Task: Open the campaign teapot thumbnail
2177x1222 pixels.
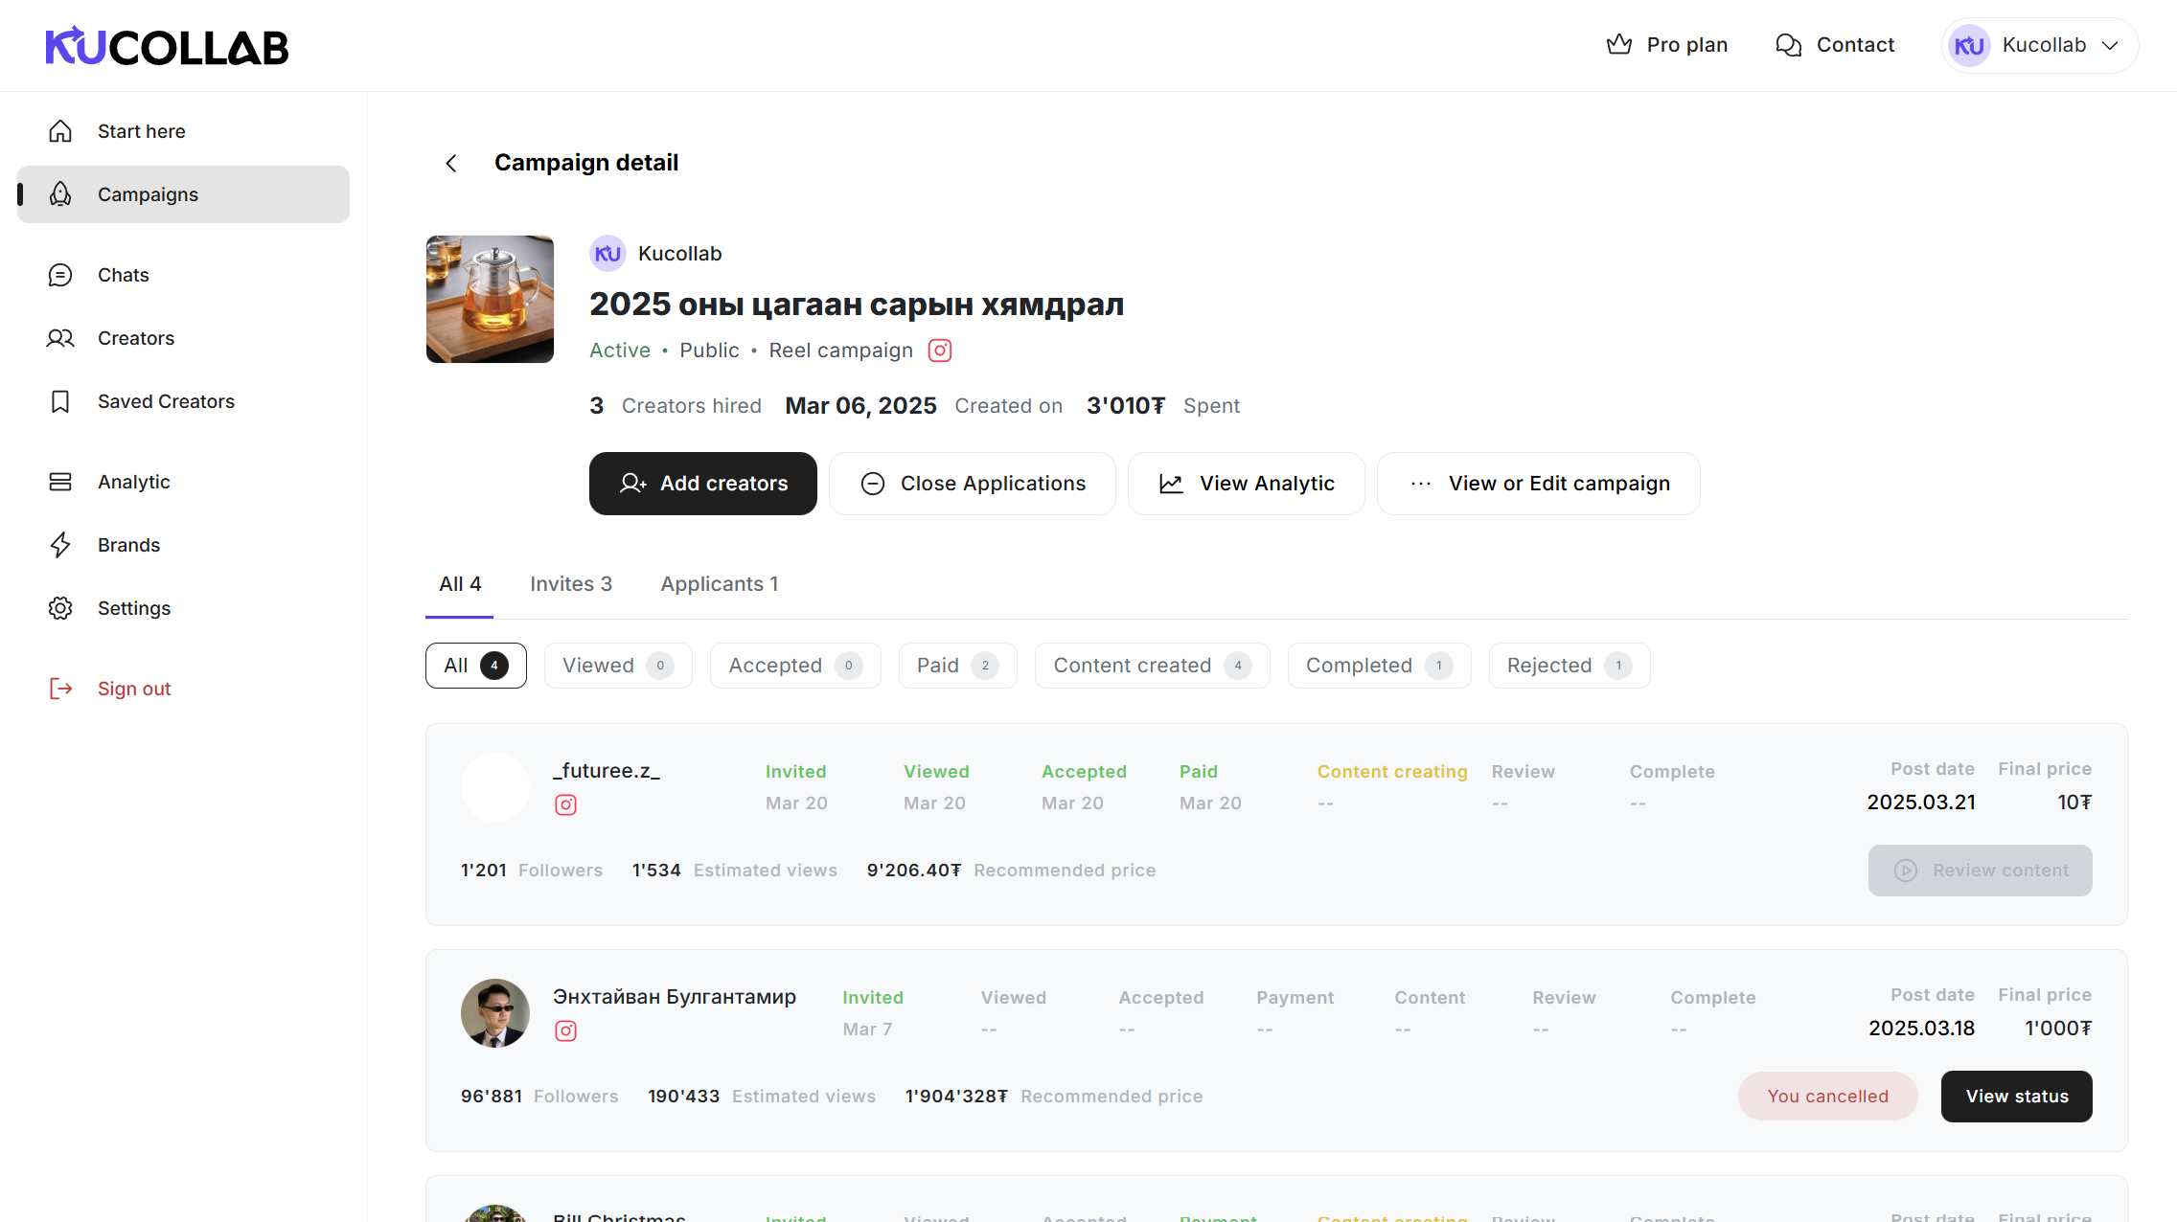Action: [x=490, y=299]
